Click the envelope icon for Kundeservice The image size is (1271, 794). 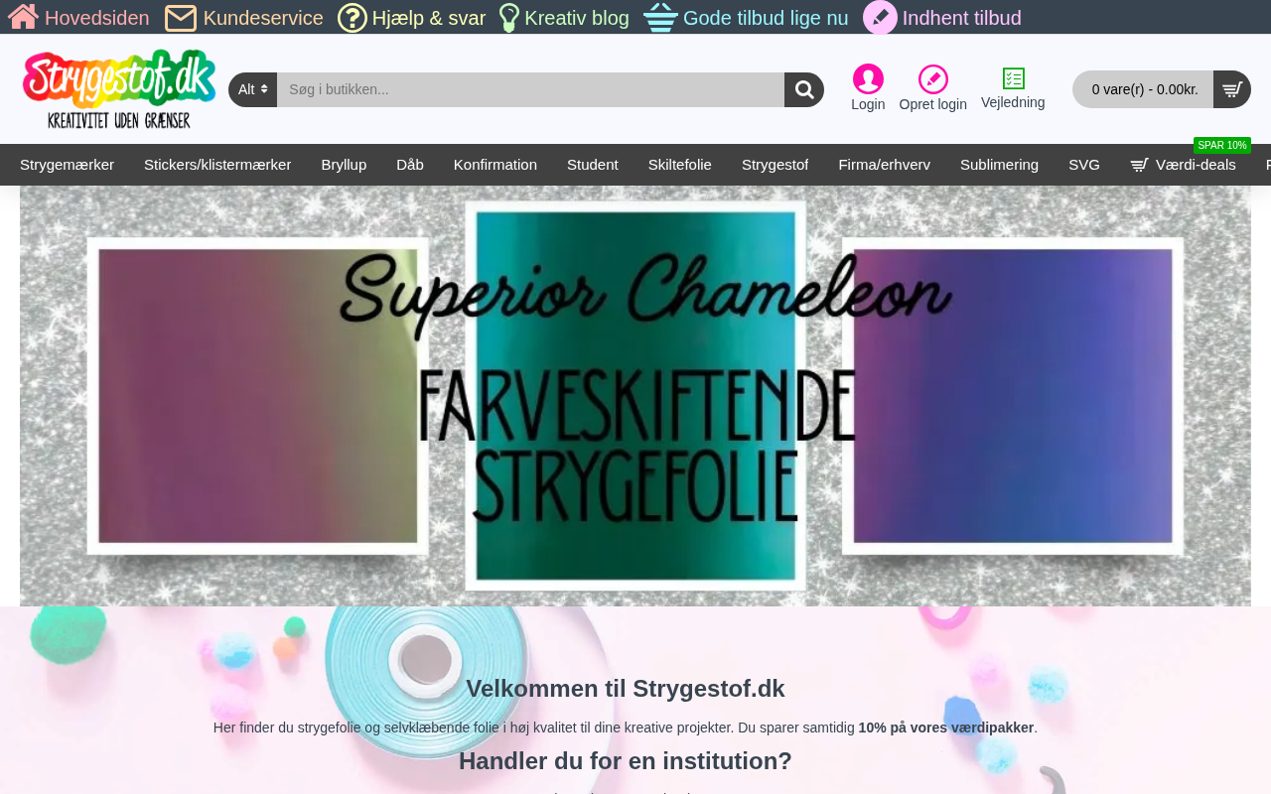click(181, 18)
